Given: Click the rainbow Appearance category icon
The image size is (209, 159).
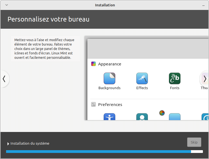Looking at the screenshot, I should click(x=93, y=64).
